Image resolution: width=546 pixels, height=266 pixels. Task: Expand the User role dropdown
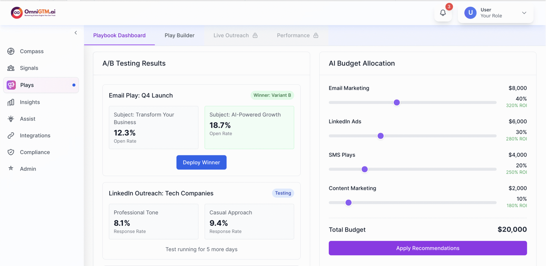pyautogui.click(x=524, y=13)
